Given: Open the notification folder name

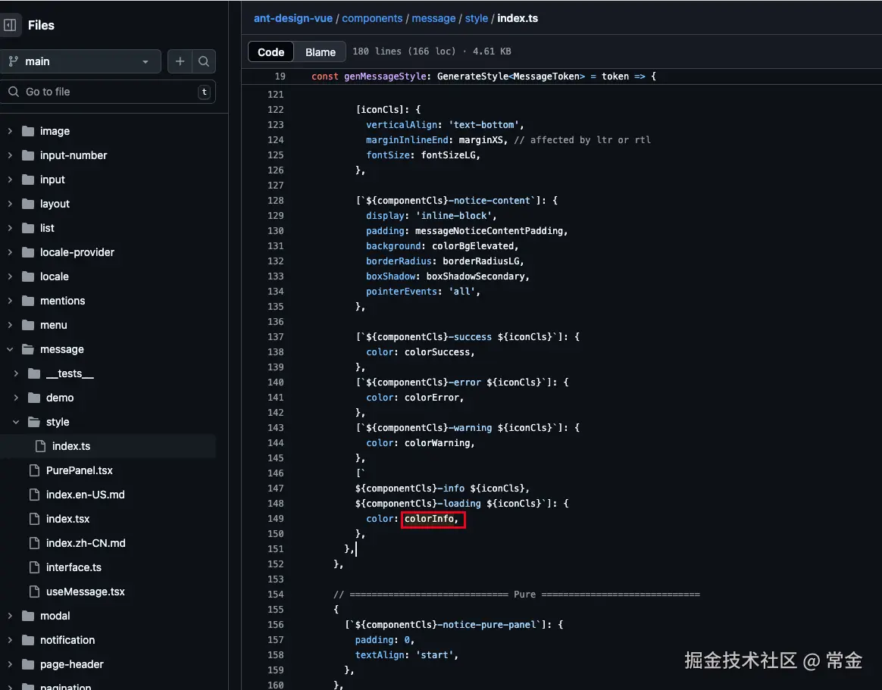Looking at the screenshot, I should point(67,640).
